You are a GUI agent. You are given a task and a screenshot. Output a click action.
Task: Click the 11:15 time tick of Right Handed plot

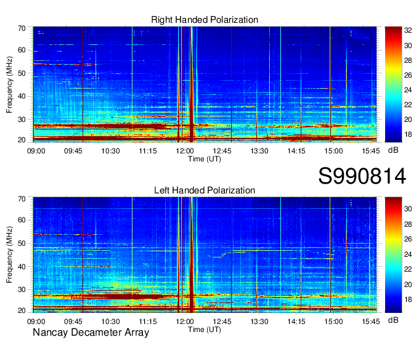pos(148,151)
